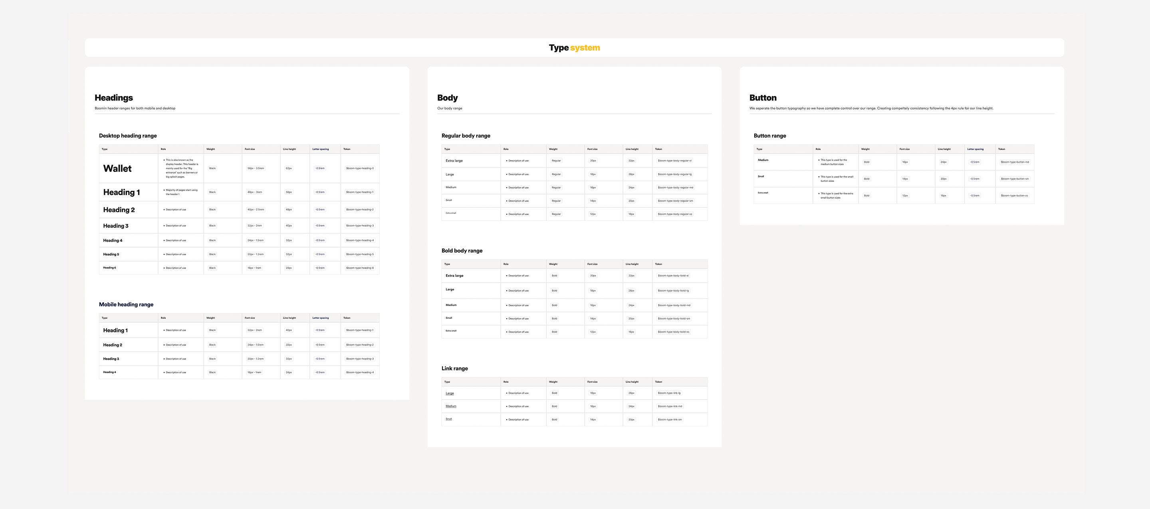Click the "Body" section title
This screenshot has width=1150, height=509.
[x=447, y=98]
